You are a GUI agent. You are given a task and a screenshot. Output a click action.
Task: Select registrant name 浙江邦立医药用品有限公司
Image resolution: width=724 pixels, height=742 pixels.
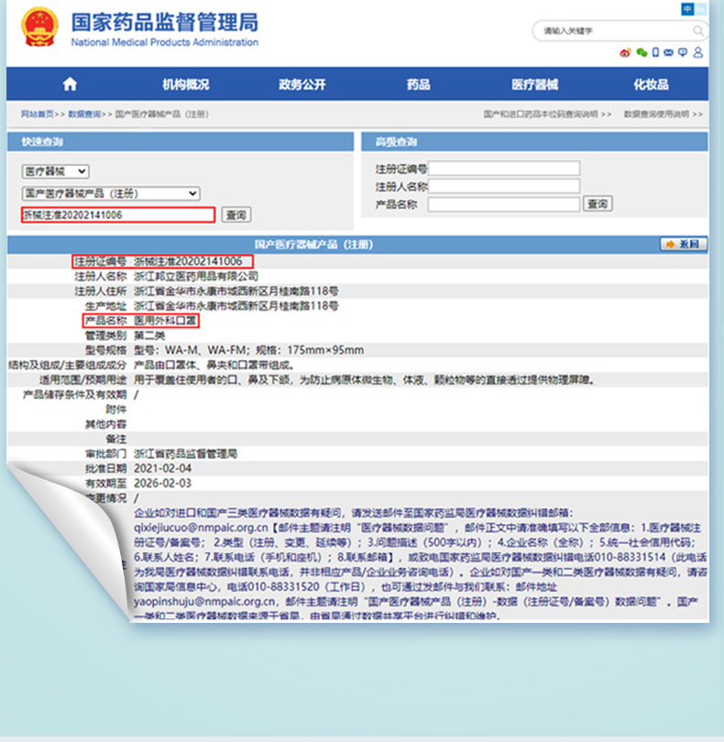click(196, 276)
